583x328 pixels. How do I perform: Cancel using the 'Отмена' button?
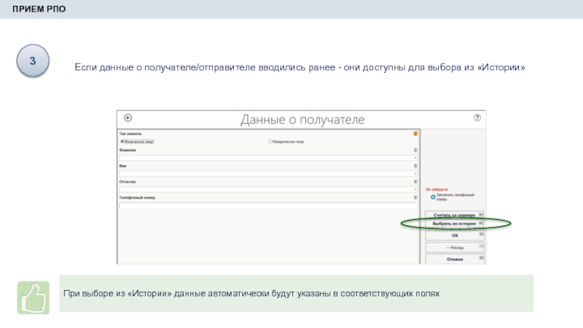(x=455, y=259)
